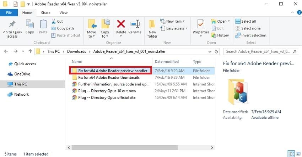The height and width of the screenshot is (157, 302).
Task: Sort by Type column header
Action: pos(197,62)
